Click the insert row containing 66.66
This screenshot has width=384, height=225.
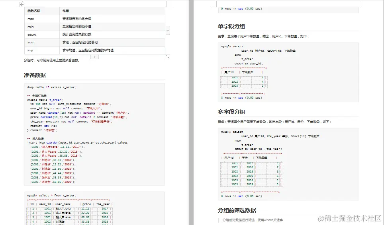53,182
